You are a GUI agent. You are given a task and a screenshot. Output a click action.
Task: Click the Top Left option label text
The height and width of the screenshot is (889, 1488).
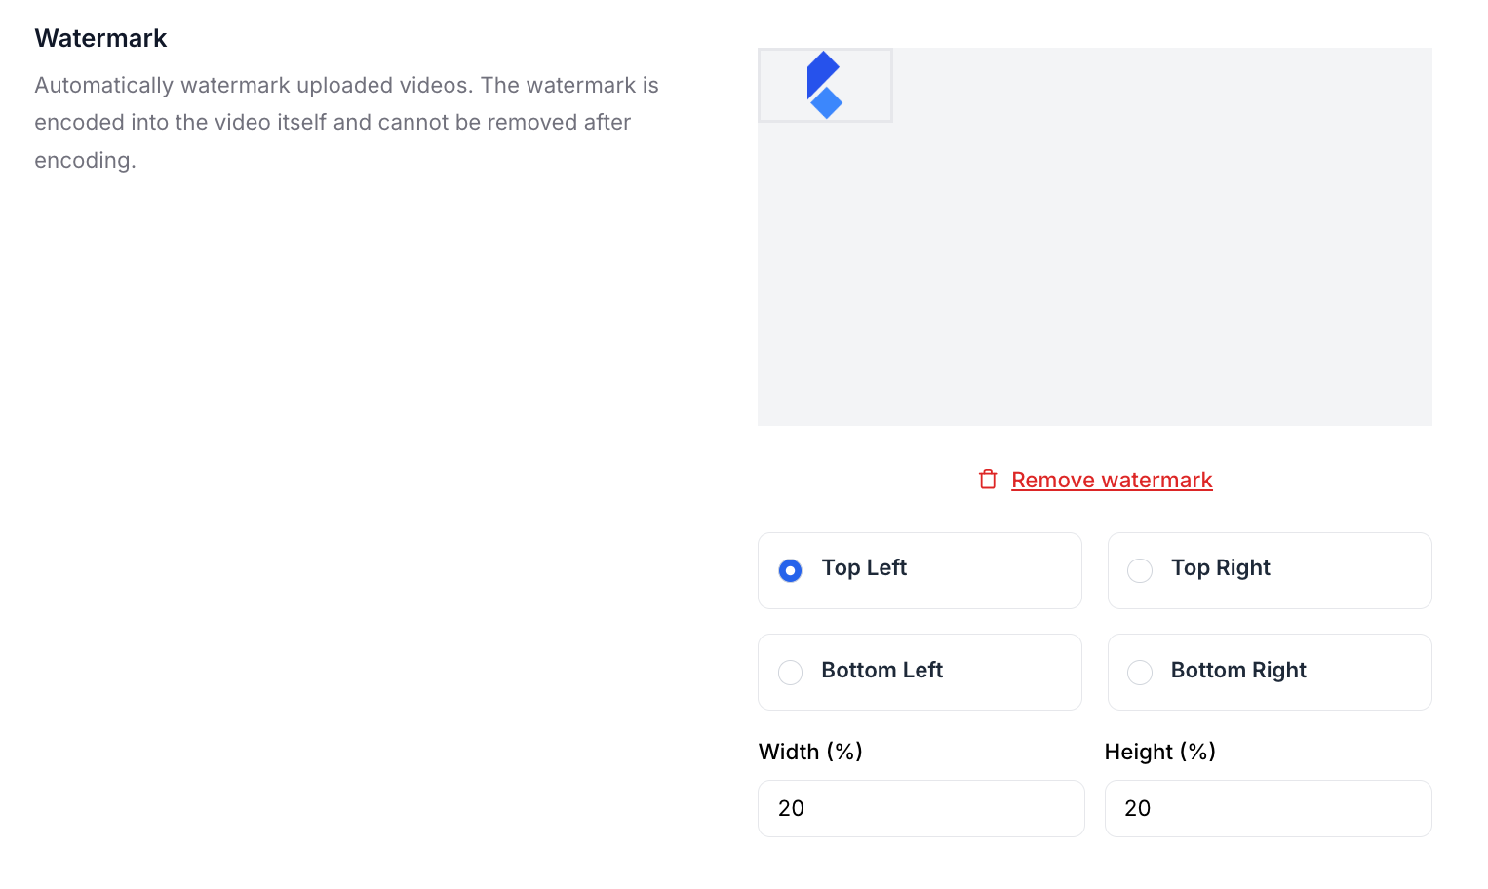pos(864,568)
